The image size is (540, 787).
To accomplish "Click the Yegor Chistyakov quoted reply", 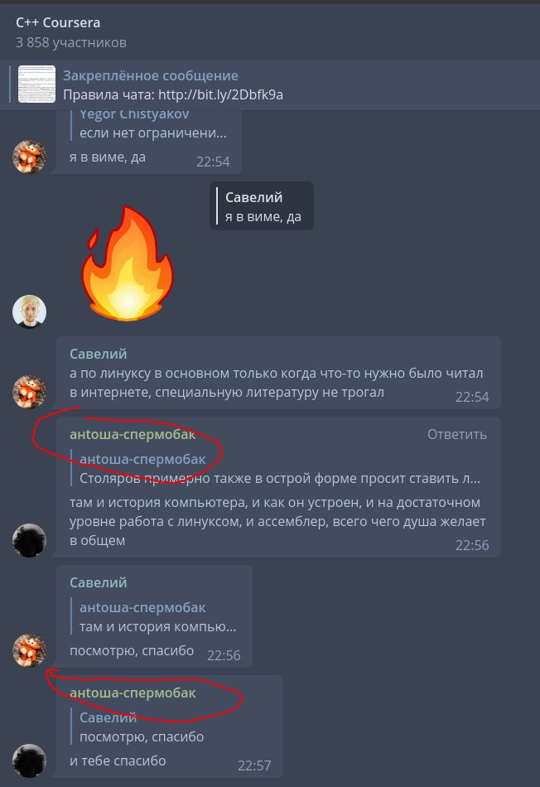I will pyautogui.click(x=152, y=125).
